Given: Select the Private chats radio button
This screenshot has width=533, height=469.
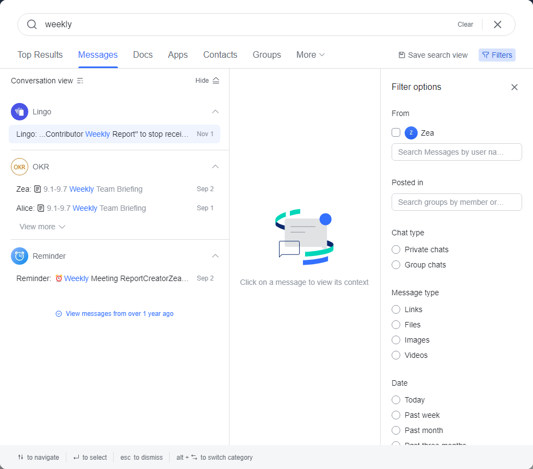Looking at the screenshot, I should click(x=396, y=249).
